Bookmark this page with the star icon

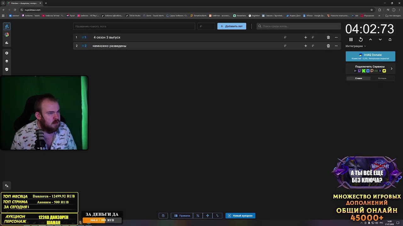(x=372, y=10)
